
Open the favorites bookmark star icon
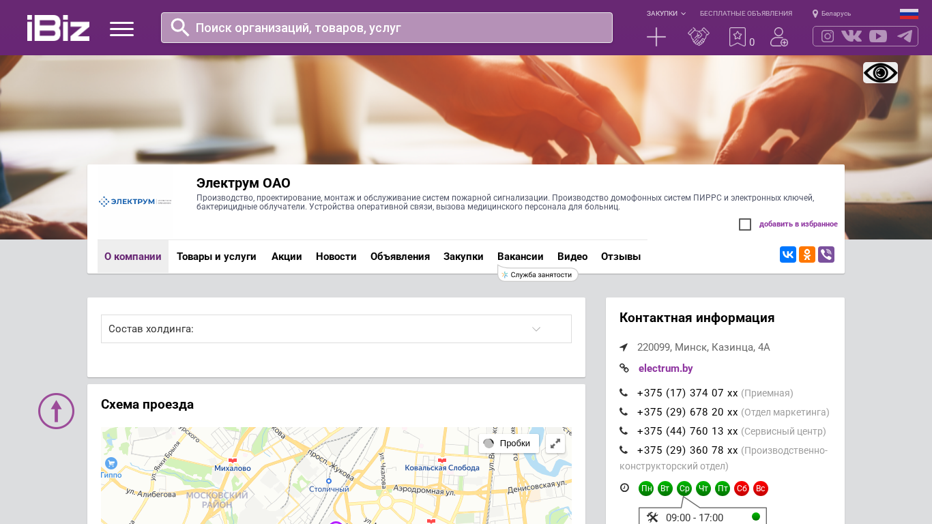click(x=737, y=37)
